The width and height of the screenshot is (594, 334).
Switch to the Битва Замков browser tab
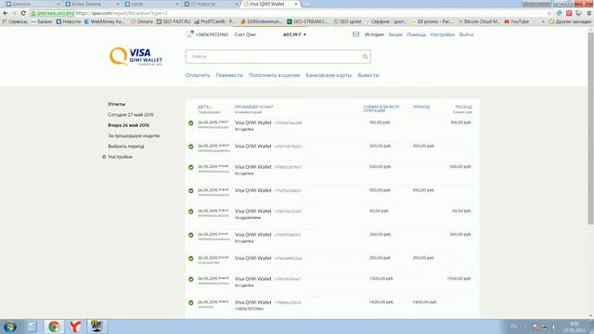91,4
